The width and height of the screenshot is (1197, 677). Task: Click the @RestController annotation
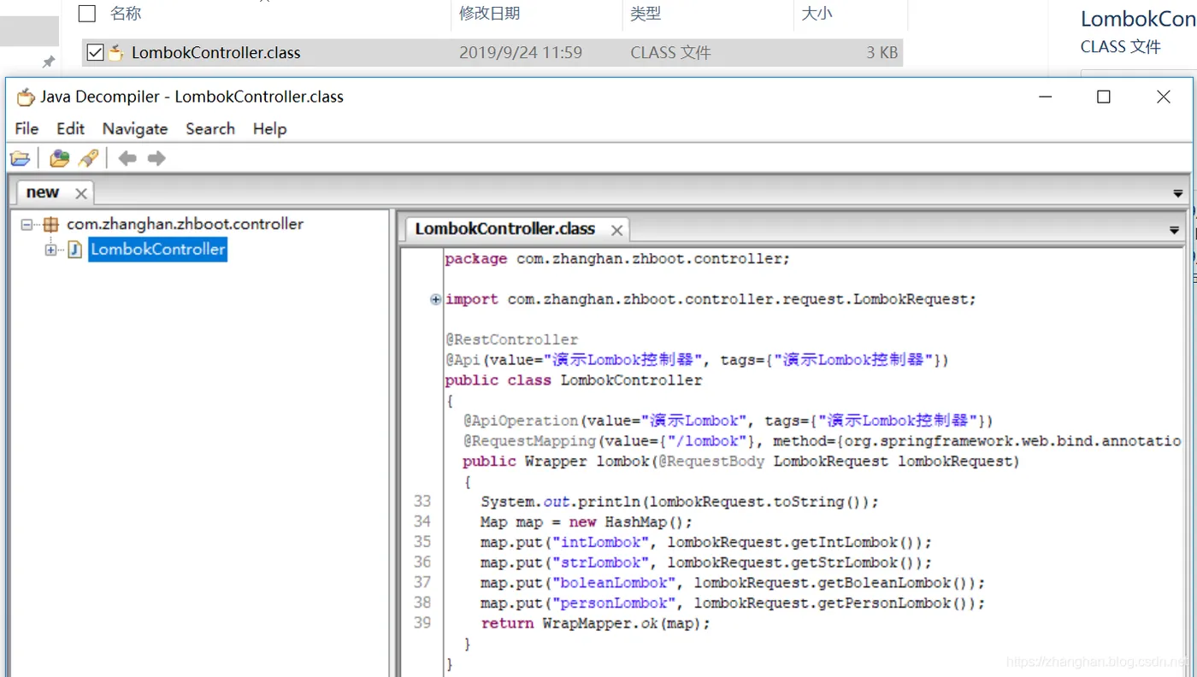click(x=511, y=340)
